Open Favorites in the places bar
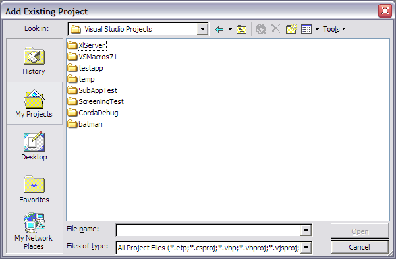 coord(34,189)
